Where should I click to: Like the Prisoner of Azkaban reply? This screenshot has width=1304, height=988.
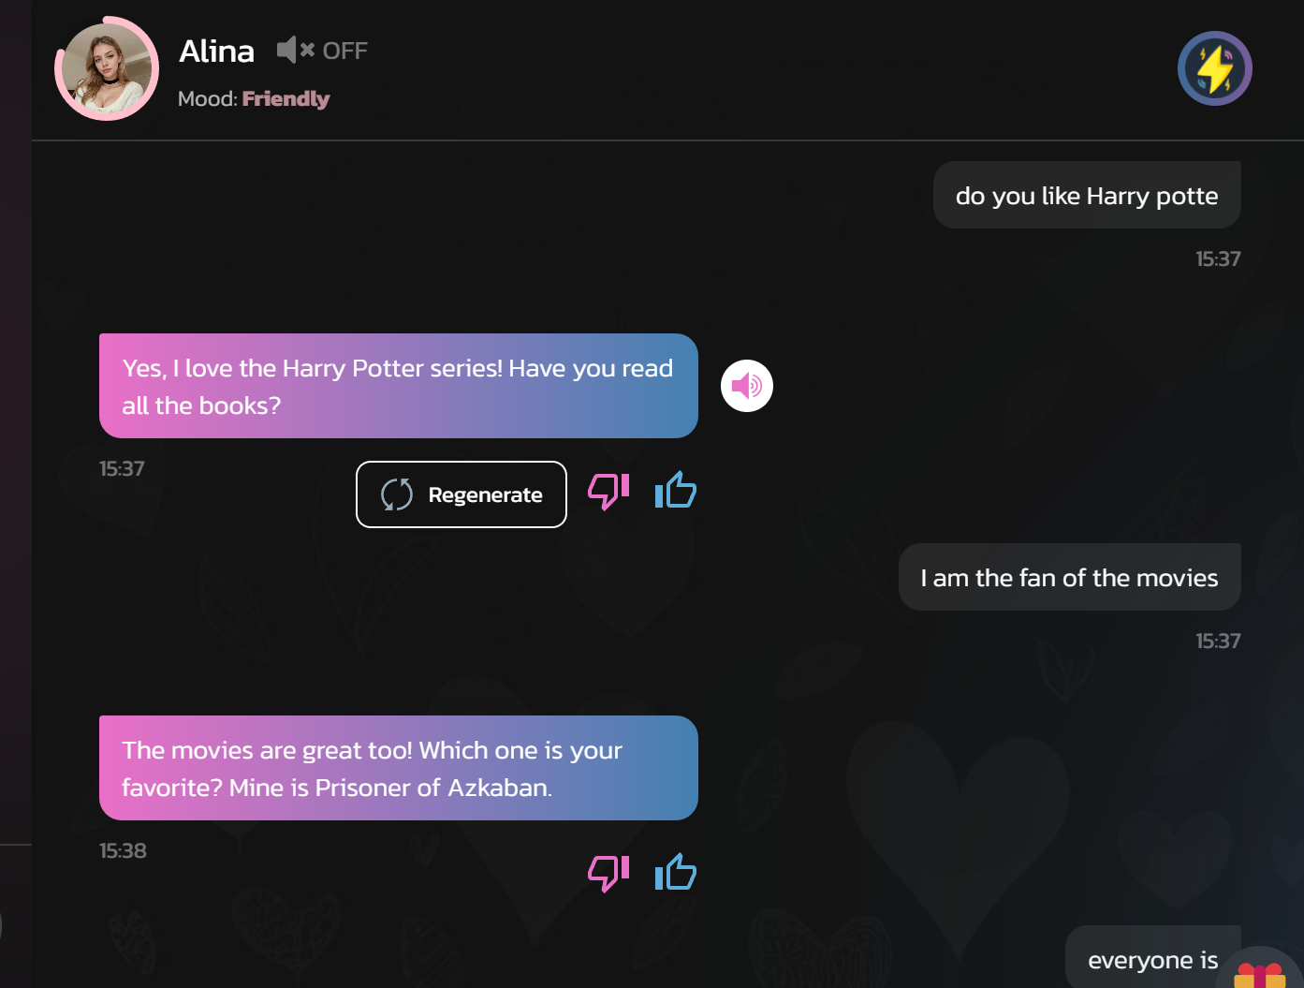coord(676,872)
